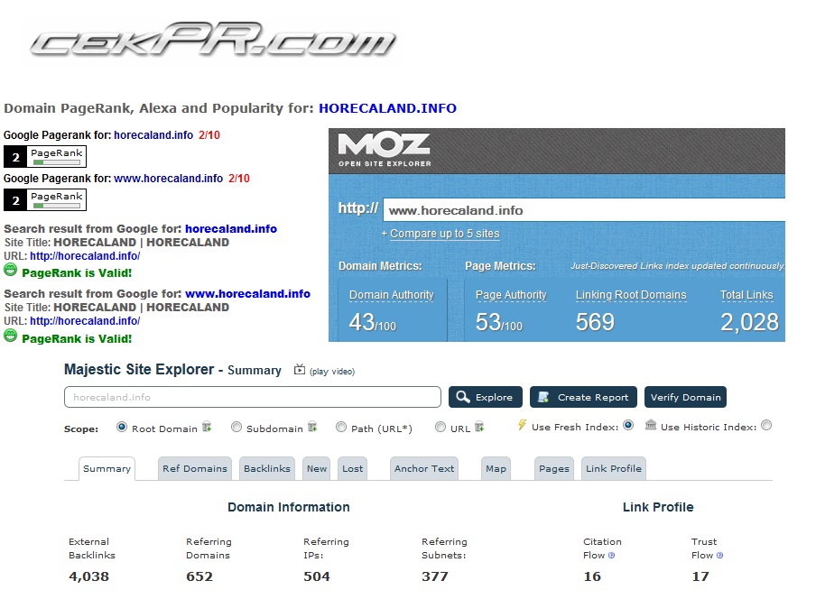Click the Total Links value 2,028
Screen dimensions: 816x599
coord(749,322)
